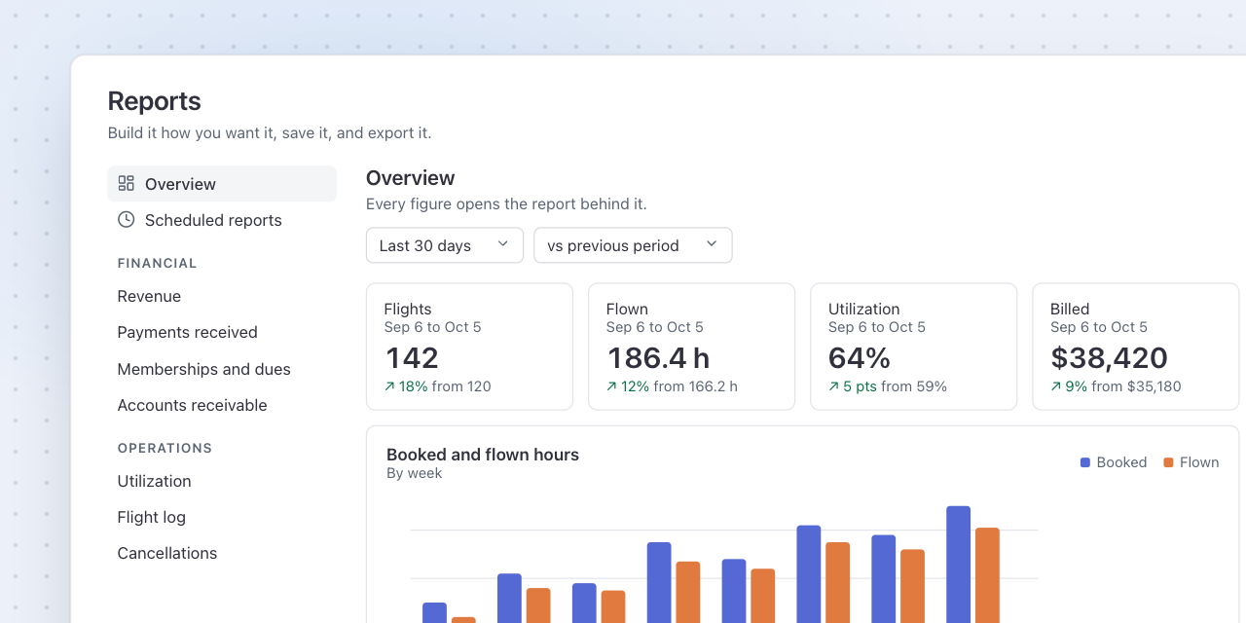This screenshot has width=1246, height=623.
Task: Click the tallest blue Booked bar
Action: (x=958, y=565)
